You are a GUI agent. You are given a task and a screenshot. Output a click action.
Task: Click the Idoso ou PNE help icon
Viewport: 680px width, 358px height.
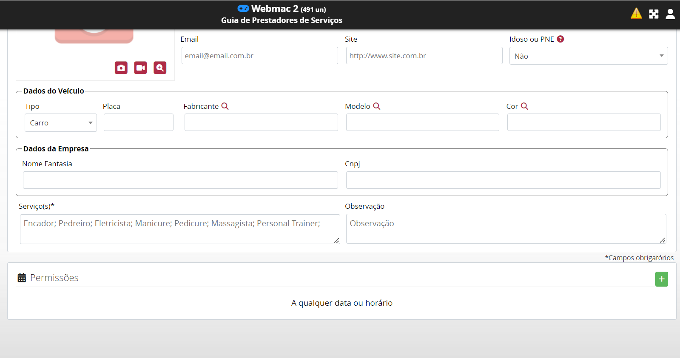pyautogui.click(x=561, y=39)
